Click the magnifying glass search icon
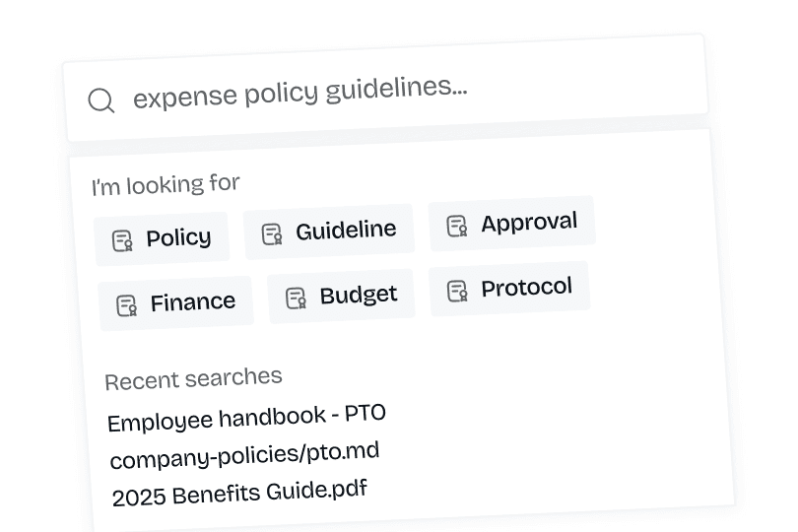This screenshot has height=532, width=798. tap(101, 100)
